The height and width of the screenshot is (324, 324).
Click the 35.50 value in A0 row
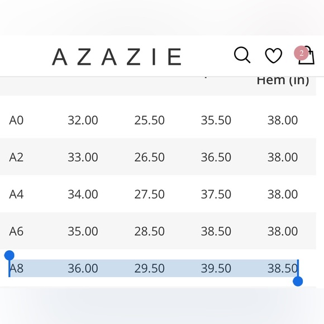tap(216, 120)
